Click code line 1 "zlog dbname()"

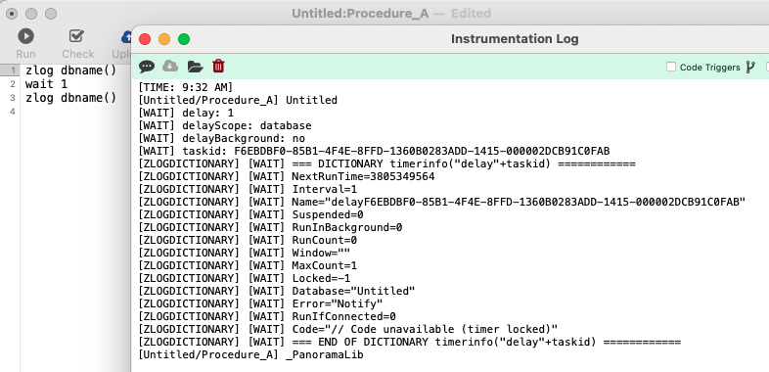click(71, 70)
